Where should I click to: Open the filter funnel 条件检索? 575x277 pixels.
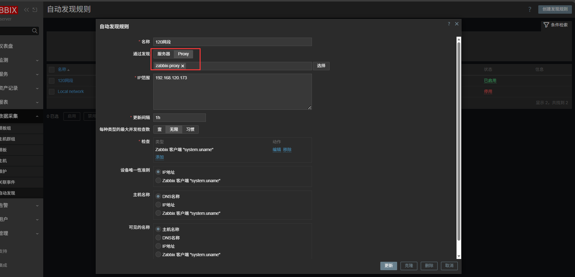point(555,25)
